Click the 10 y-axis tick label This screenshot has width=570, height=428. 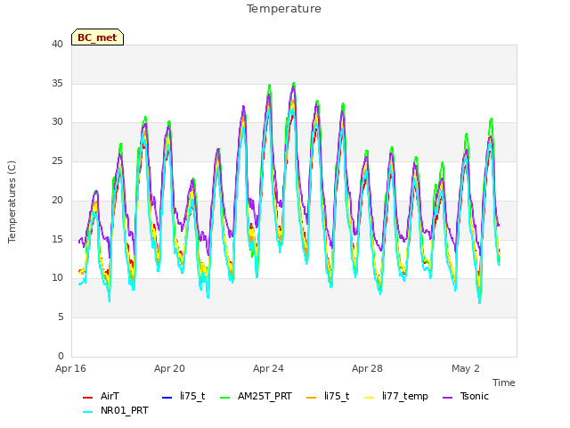coord(57,278)
